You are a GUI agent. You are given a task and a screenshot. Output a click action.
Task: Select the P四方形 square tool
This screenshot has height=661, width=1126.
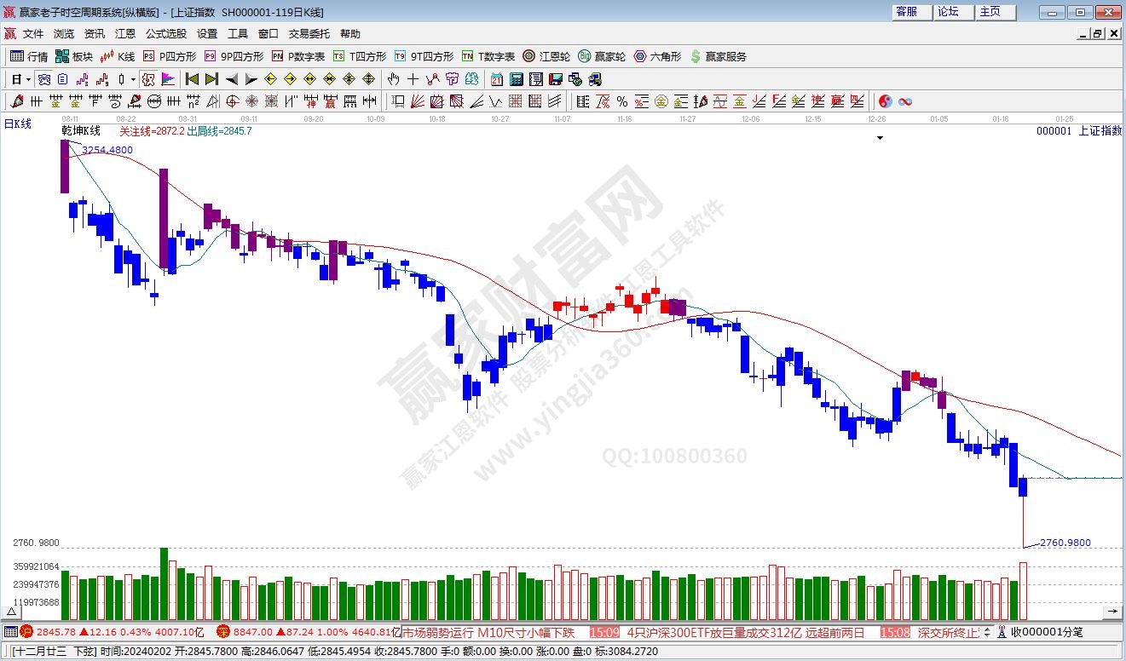[170, 56]
